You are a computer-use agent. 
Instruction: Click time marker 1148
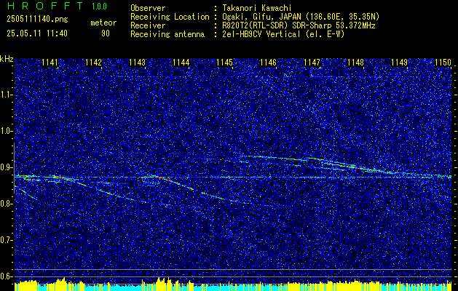click(356, 62)
